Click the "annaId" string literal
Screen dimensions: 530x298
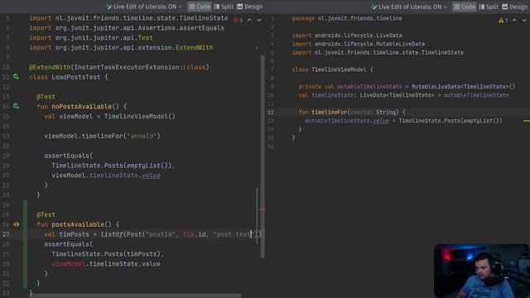[142, 136]
